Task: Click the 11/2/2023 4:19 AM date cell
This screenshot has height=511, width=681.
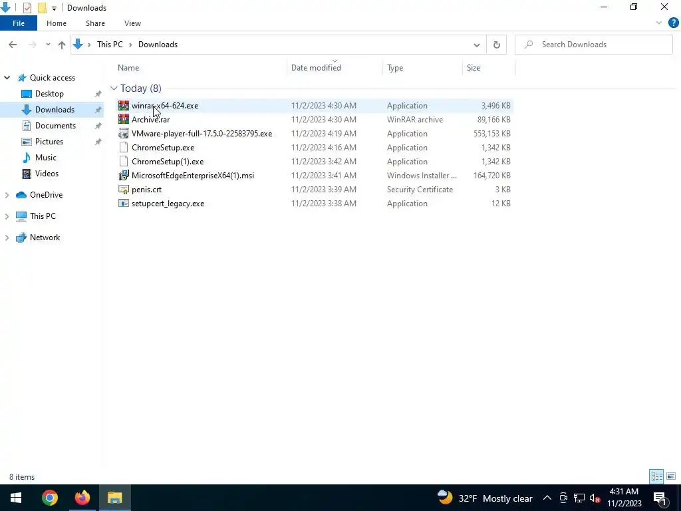Action: [324, 133]
